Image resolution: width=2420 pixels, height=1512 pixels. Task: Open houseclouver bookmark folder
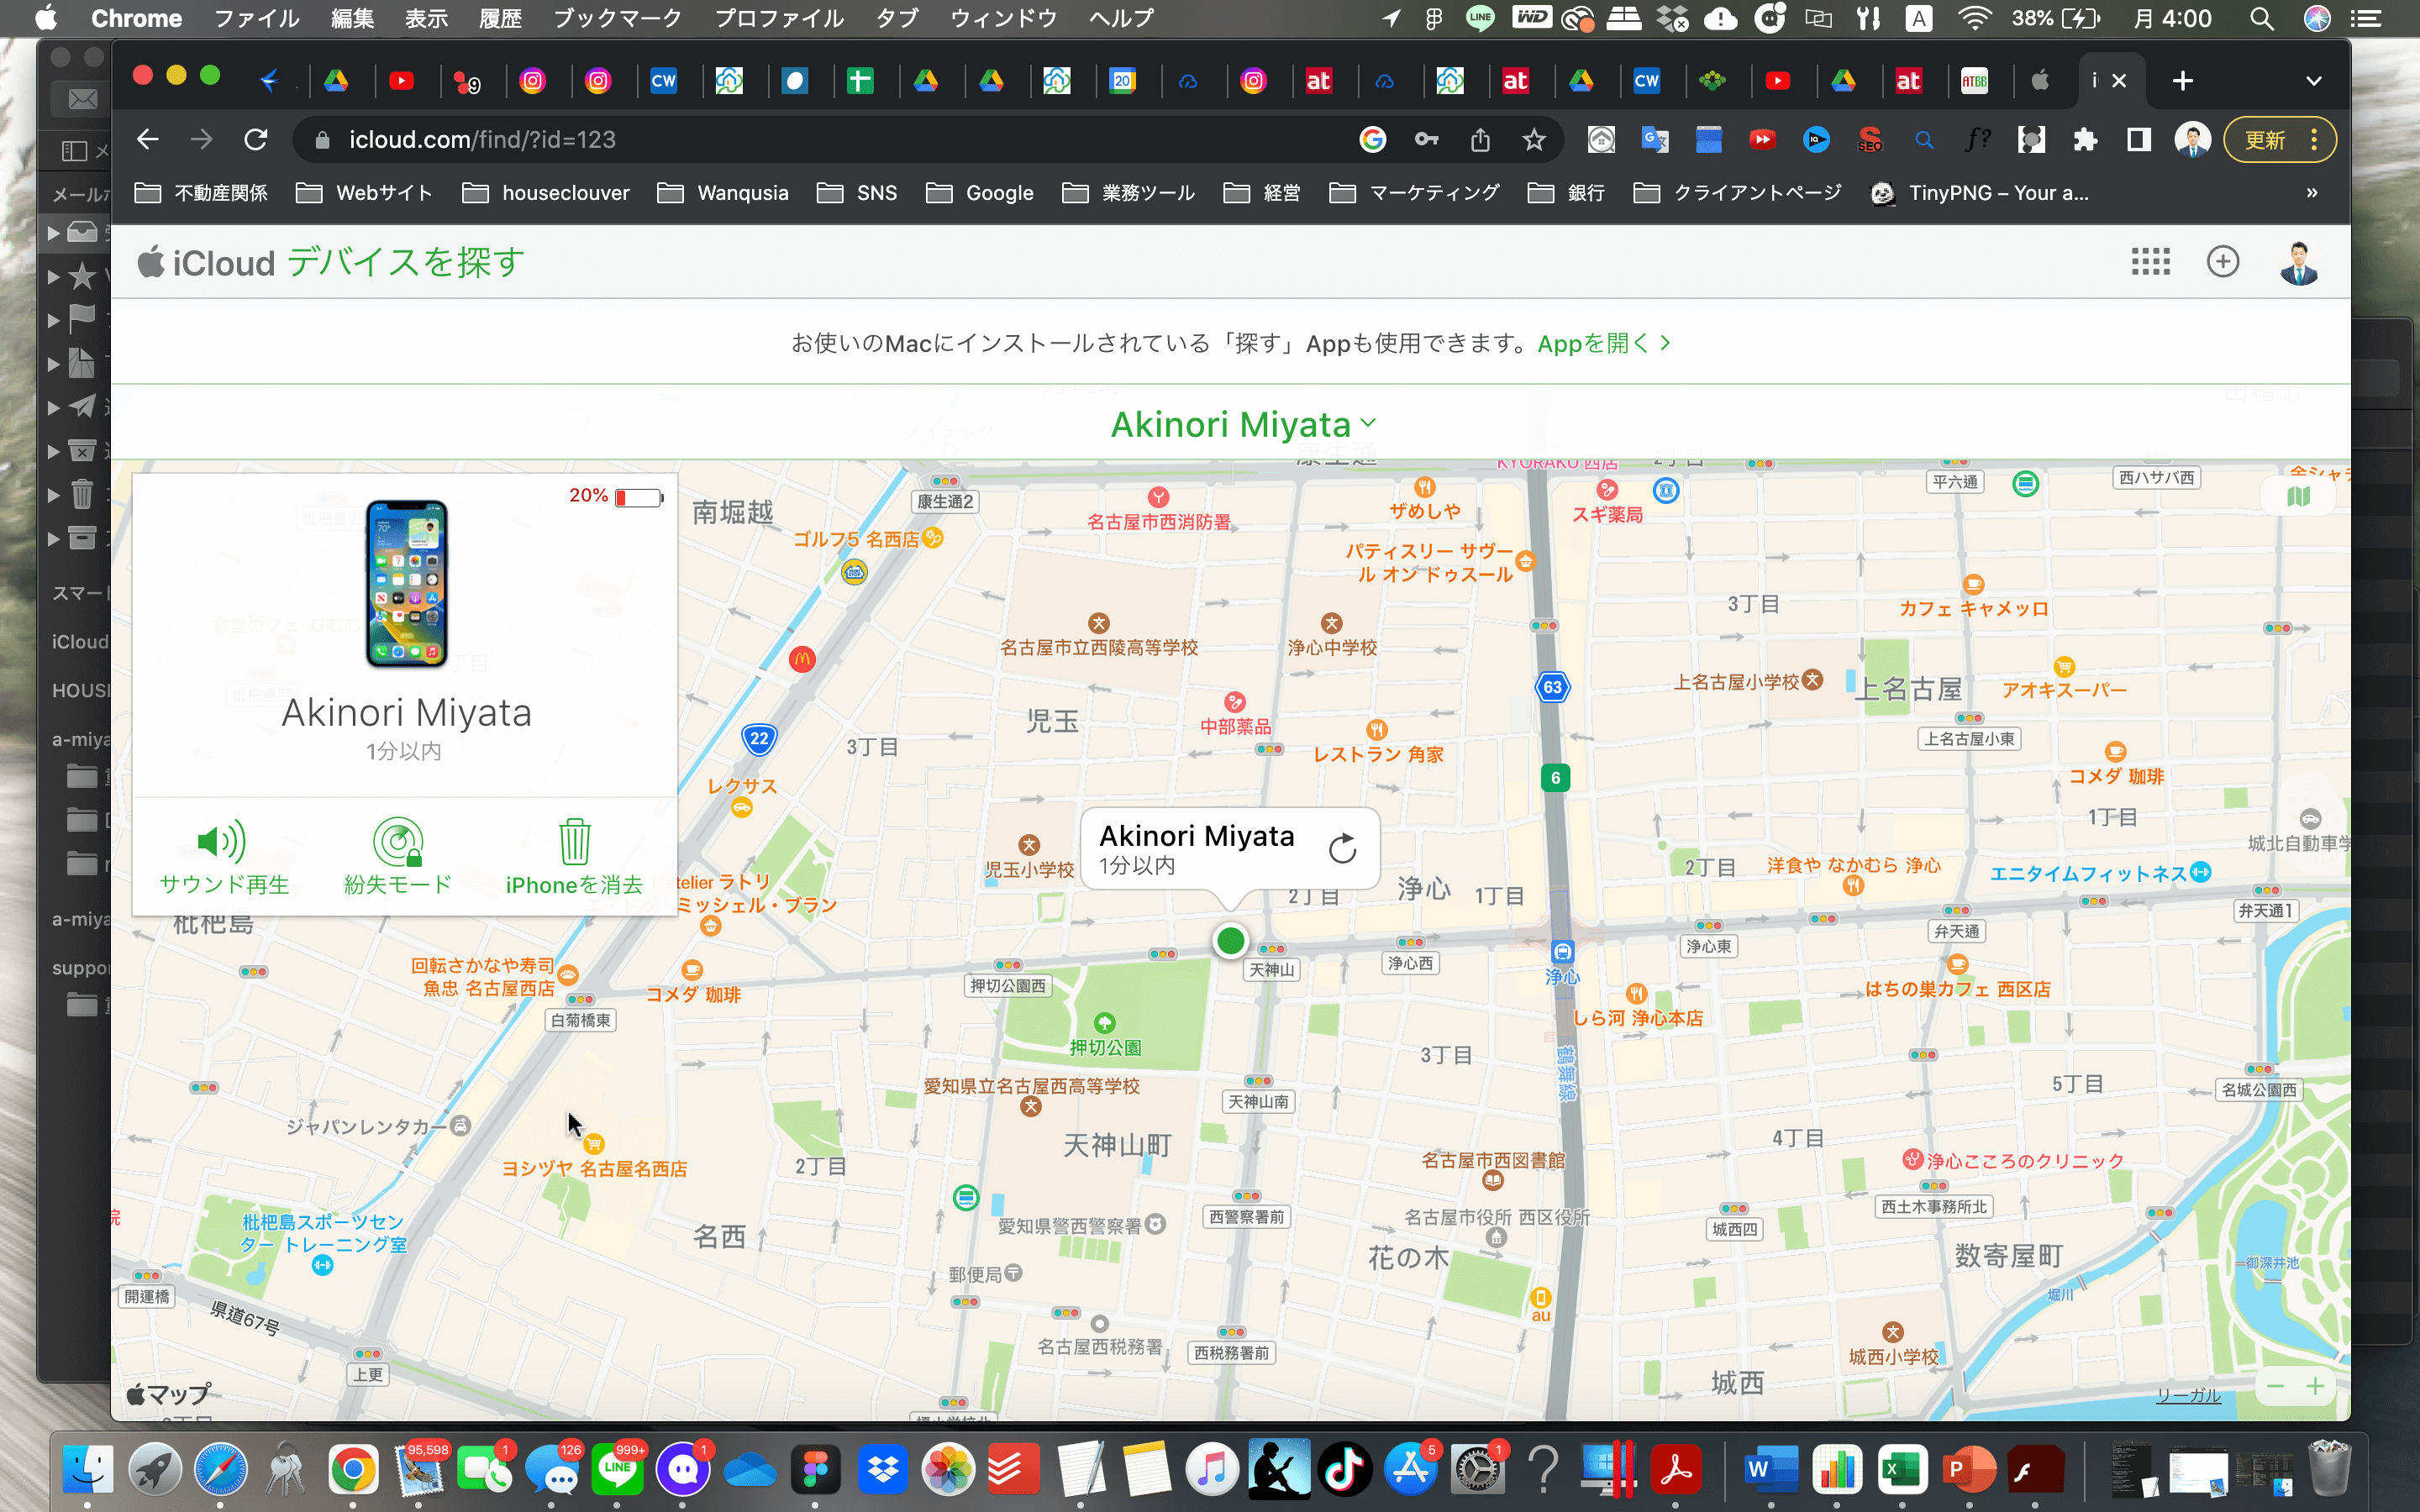coord(546,193)
